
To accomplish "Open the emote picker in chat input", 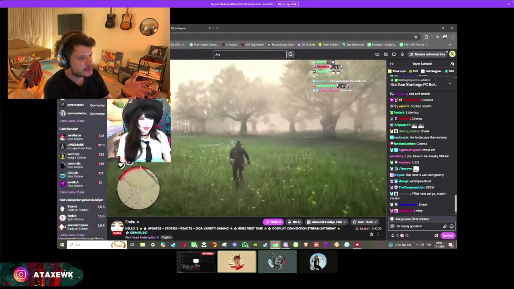I will (x=451, y=226).
